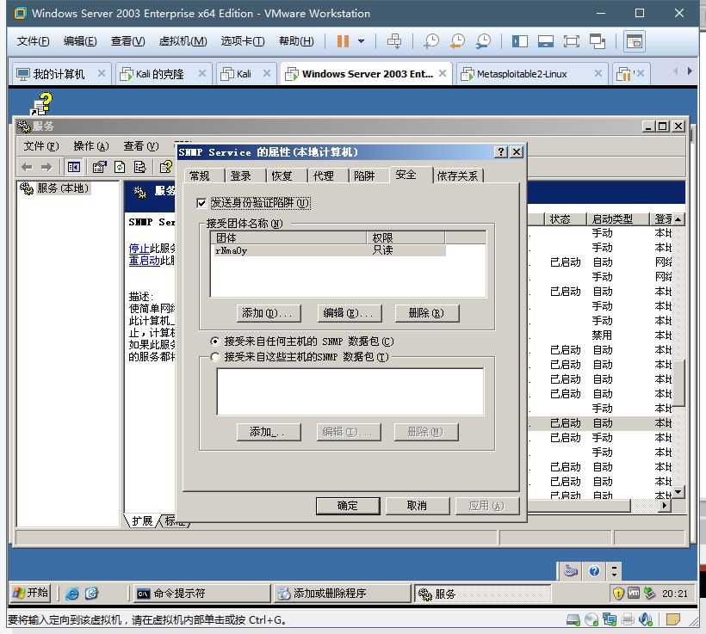706x634 pixels.
Task: Open 操作(A) menu in Services window
Action: point(91,146)
